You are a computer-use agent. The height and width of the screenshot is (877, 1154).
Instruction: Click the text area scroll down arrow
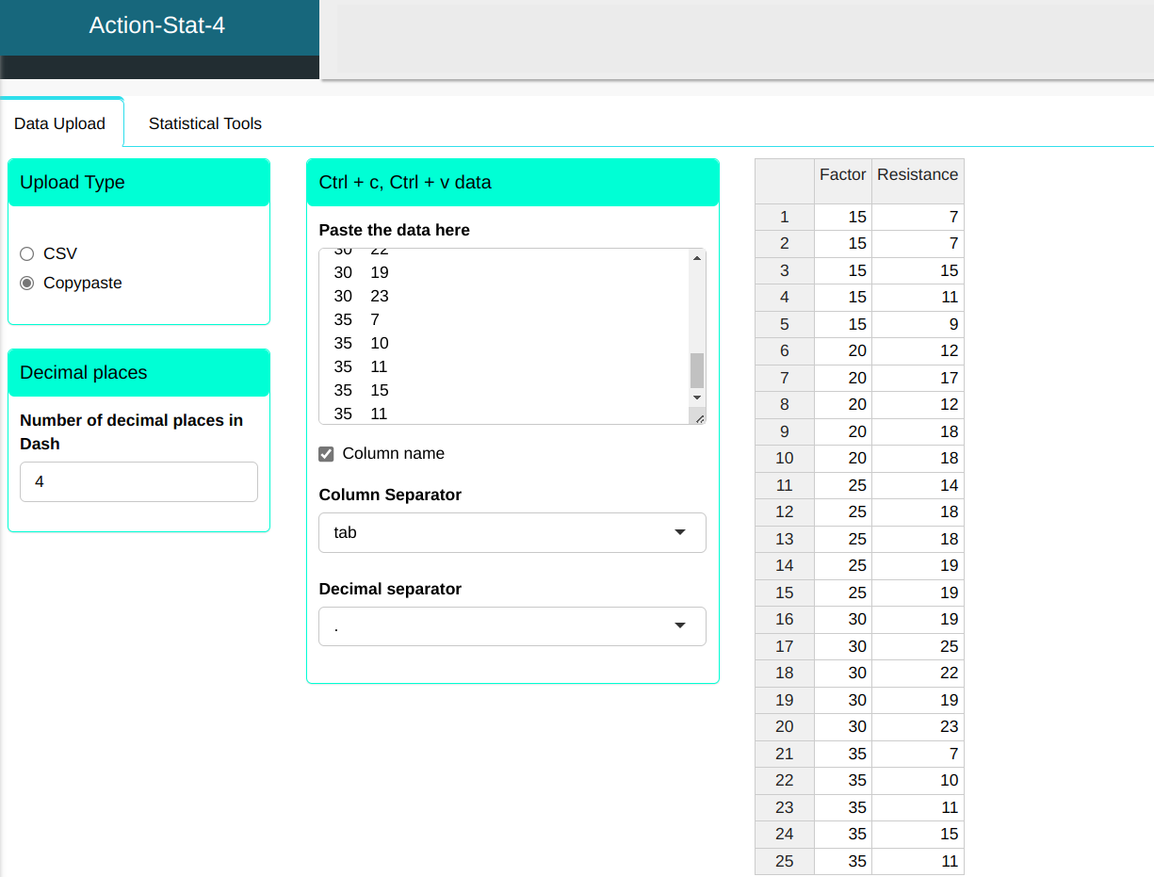[x=697, y=398]
